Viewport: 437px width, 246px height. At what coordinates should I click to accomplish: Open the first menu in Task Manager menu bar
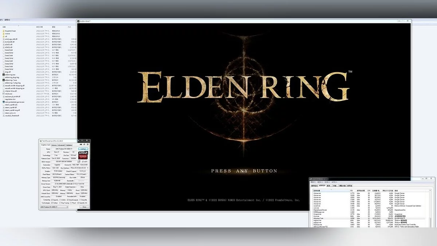[x=313, y=182]
